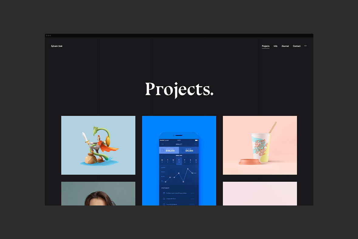Click the Projects. page heading
Image resolution: width=358 pixels, height=239 pixels.
(x=179, y=90)
